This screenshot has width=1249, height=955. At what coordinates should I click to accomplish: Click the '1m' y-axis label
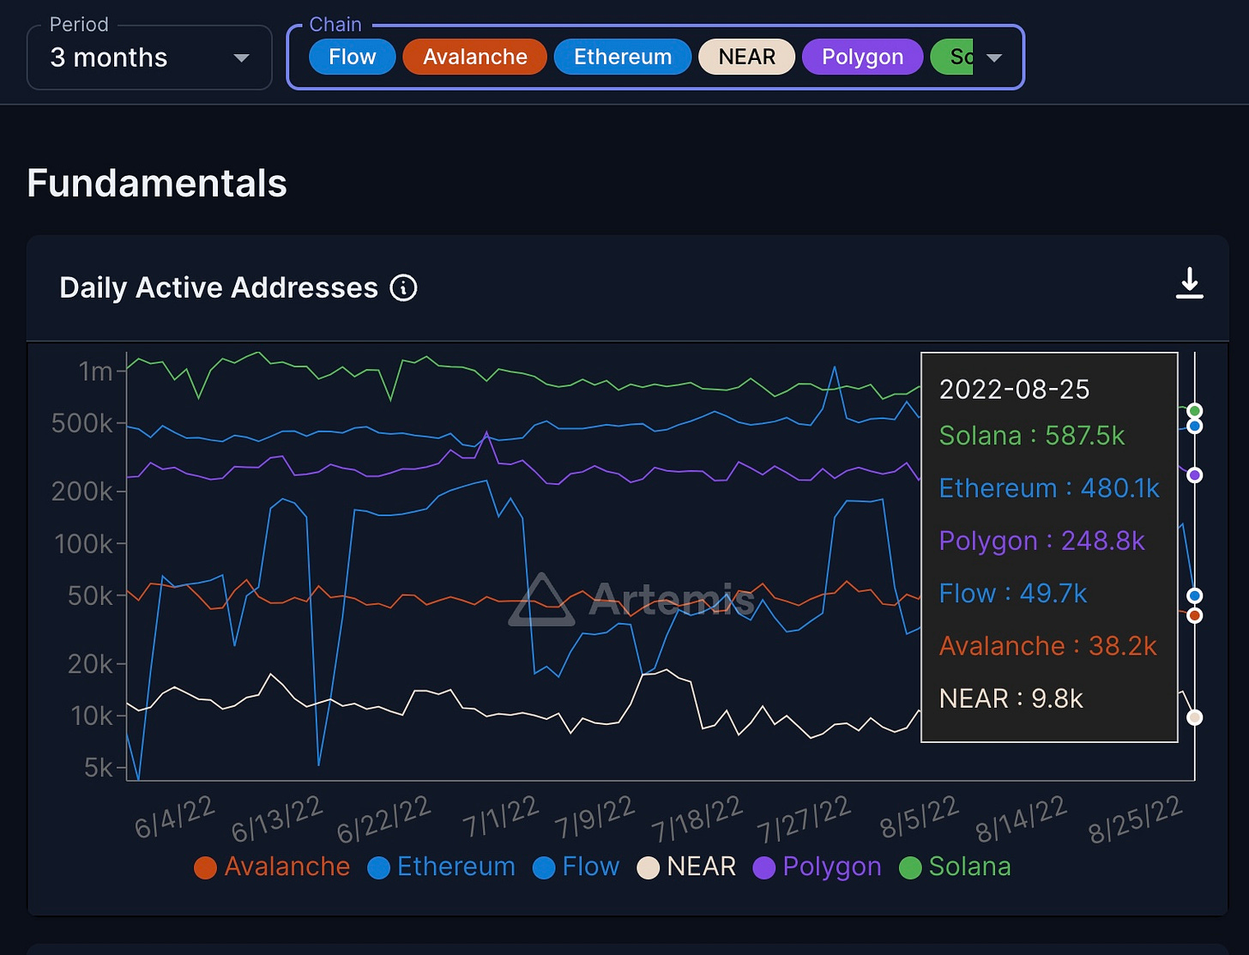point(95,372)
